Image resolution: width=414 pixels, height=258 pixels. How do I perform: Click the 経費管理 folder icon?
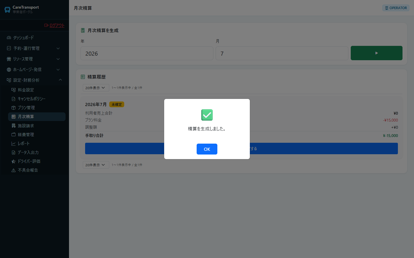click(x=14, y=134)
